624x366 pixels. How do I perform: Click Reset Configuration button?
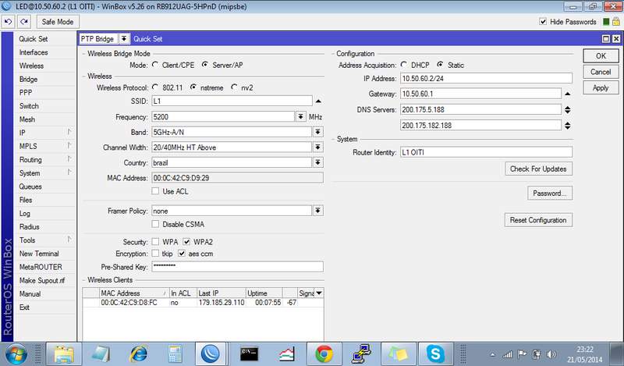(x=538, y=220)
